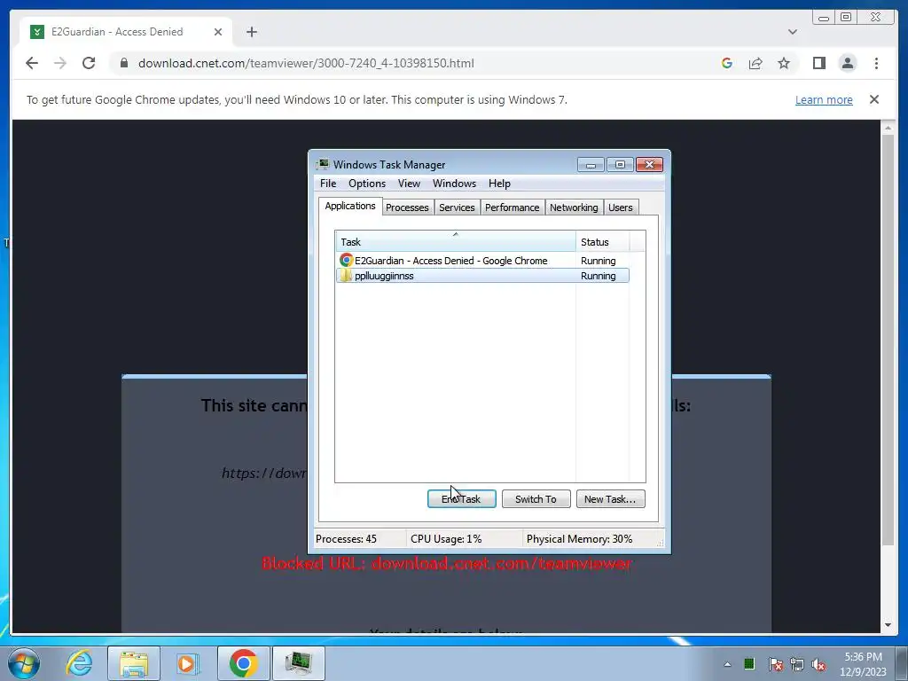Open Task Manager Options menu

tap(366, 183)
